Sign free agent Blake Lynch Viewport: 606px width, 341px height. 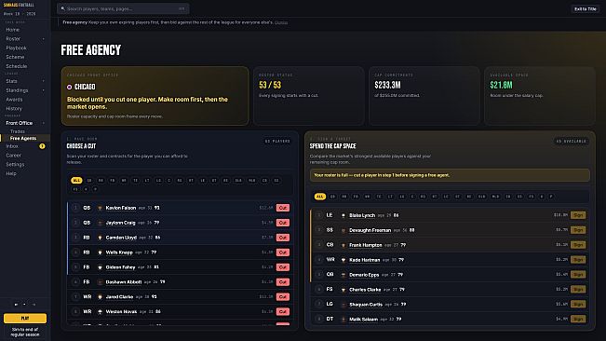click(x=578, y=215)
